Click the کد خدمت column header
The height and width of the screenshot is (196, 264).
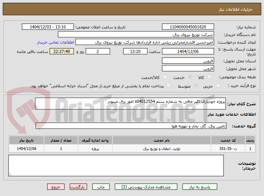coord(228,140)
